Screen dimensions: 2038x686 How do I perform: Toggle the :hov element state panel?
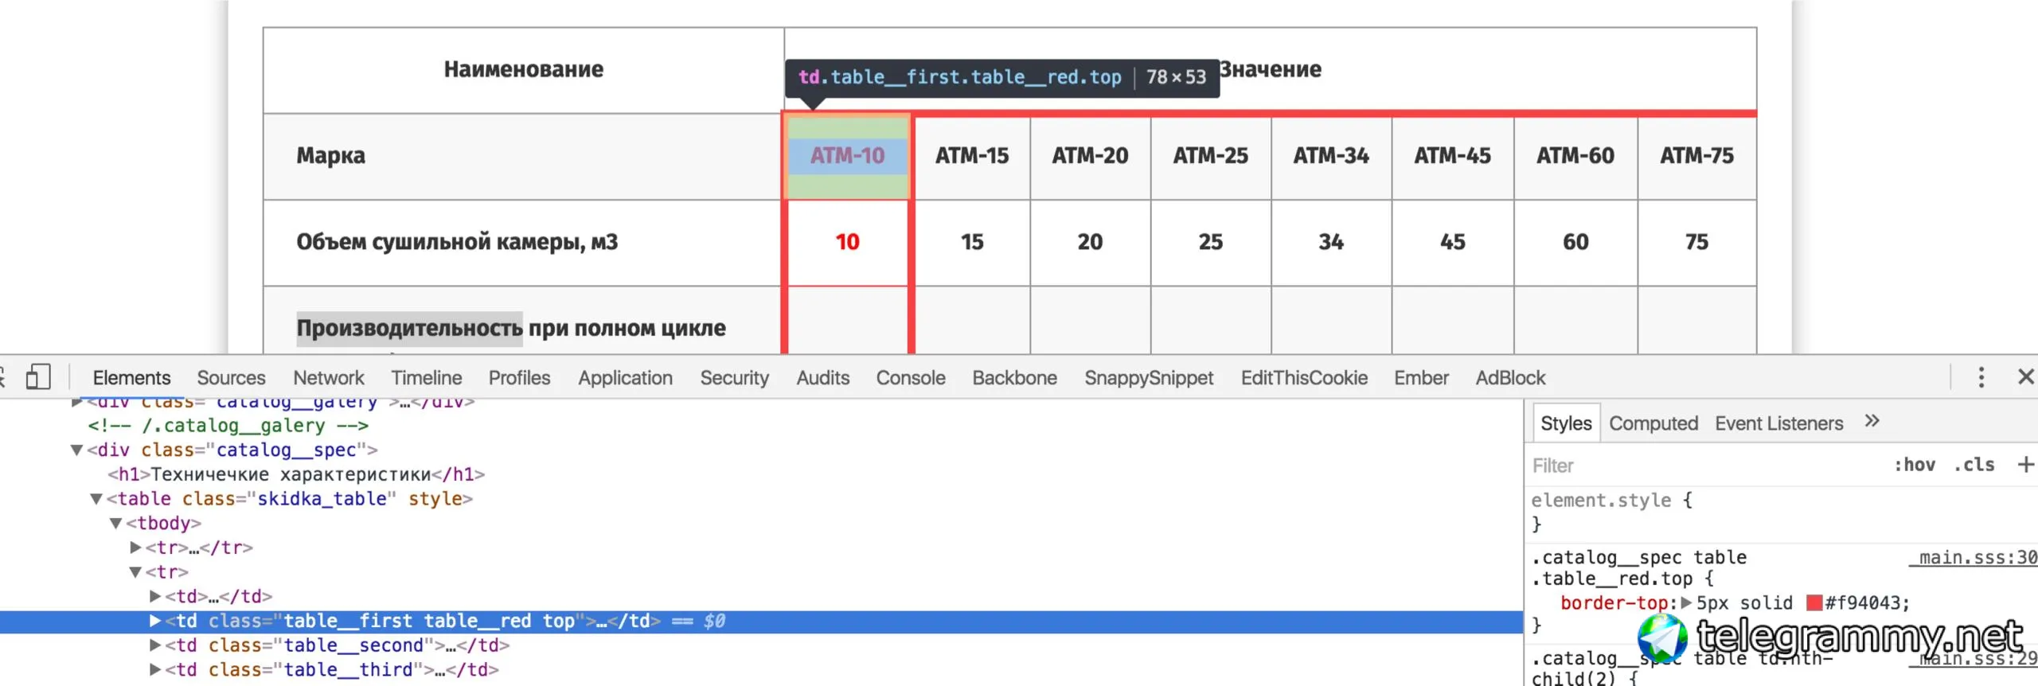click(1915, 465)
